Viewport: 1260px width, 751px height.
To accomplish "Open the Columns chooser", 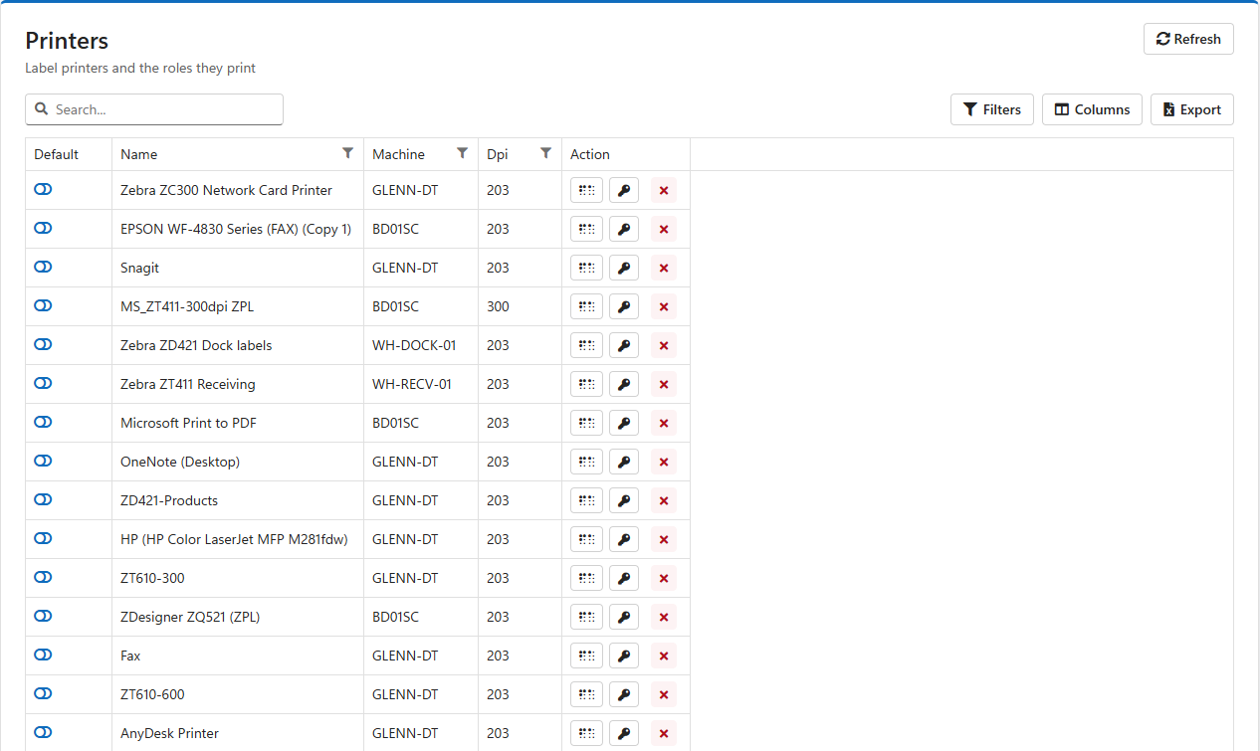I will (1092, 109).
